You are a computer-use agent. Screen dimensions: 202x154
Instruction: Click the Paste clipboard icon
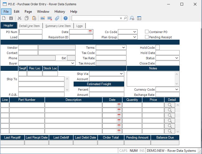(34, 18)
